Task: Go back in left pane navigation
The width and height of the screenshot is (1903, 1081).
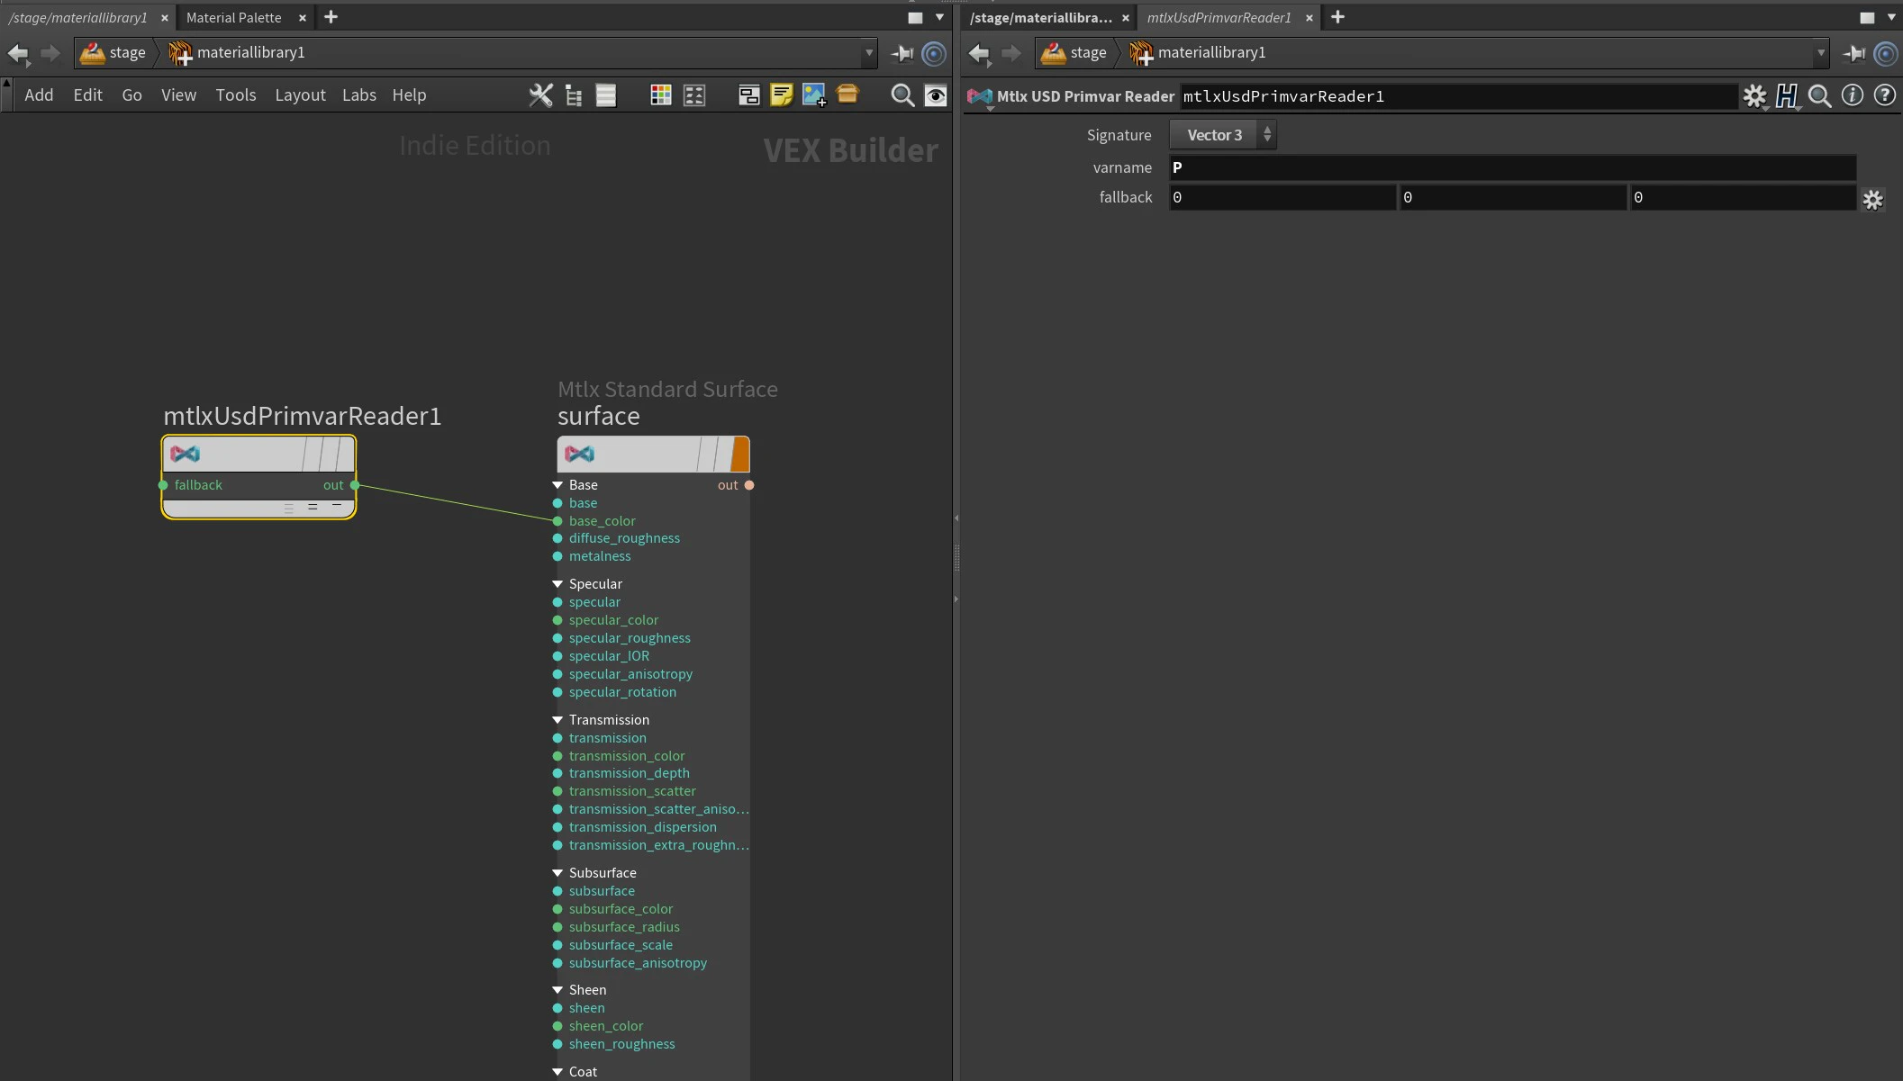Action: pos(18,53)
